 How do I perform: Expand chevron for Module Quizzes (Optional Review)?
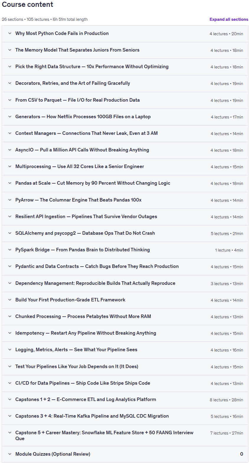pyautogui.click(x=10, y=454)
